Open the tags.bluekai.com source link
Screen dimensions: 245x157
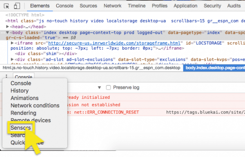tap(205, 112)
